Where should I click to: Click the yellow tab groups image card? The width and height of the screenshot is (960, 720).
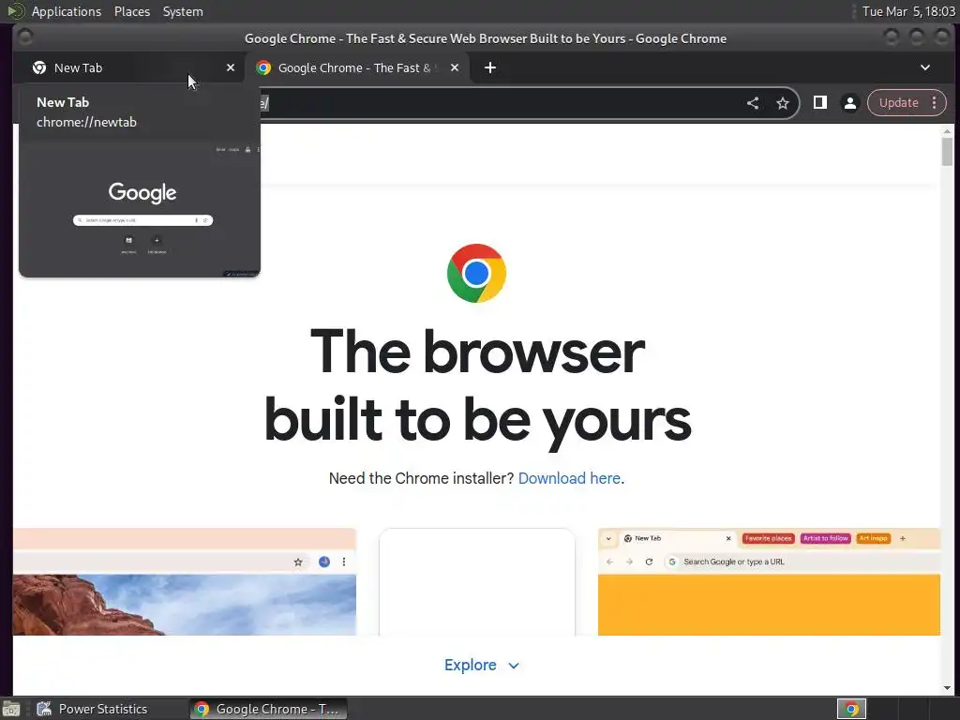click(x=769, y=581)
